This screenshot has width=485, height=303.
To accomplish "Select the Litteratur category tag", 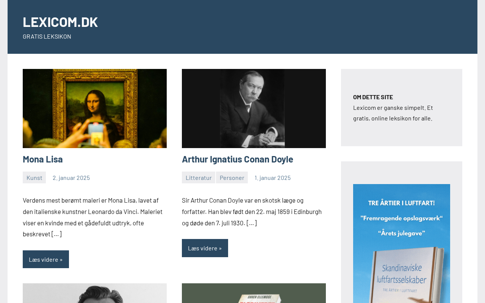I will pyautogui.click(x=199, y=178).
